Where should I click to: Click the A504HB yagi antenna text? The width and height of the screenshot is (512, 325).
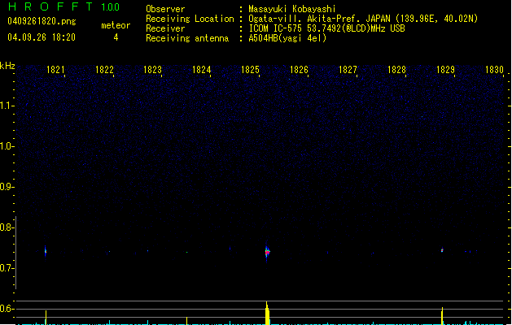click(x=287, y=38)
